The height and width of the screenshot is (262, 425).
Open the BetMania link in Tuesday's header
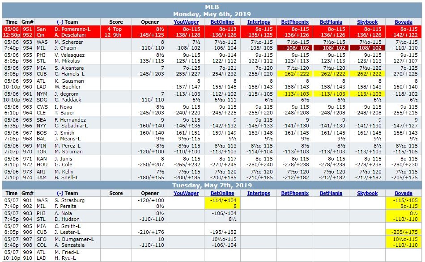pyautogui.click(x=331, y=193)
